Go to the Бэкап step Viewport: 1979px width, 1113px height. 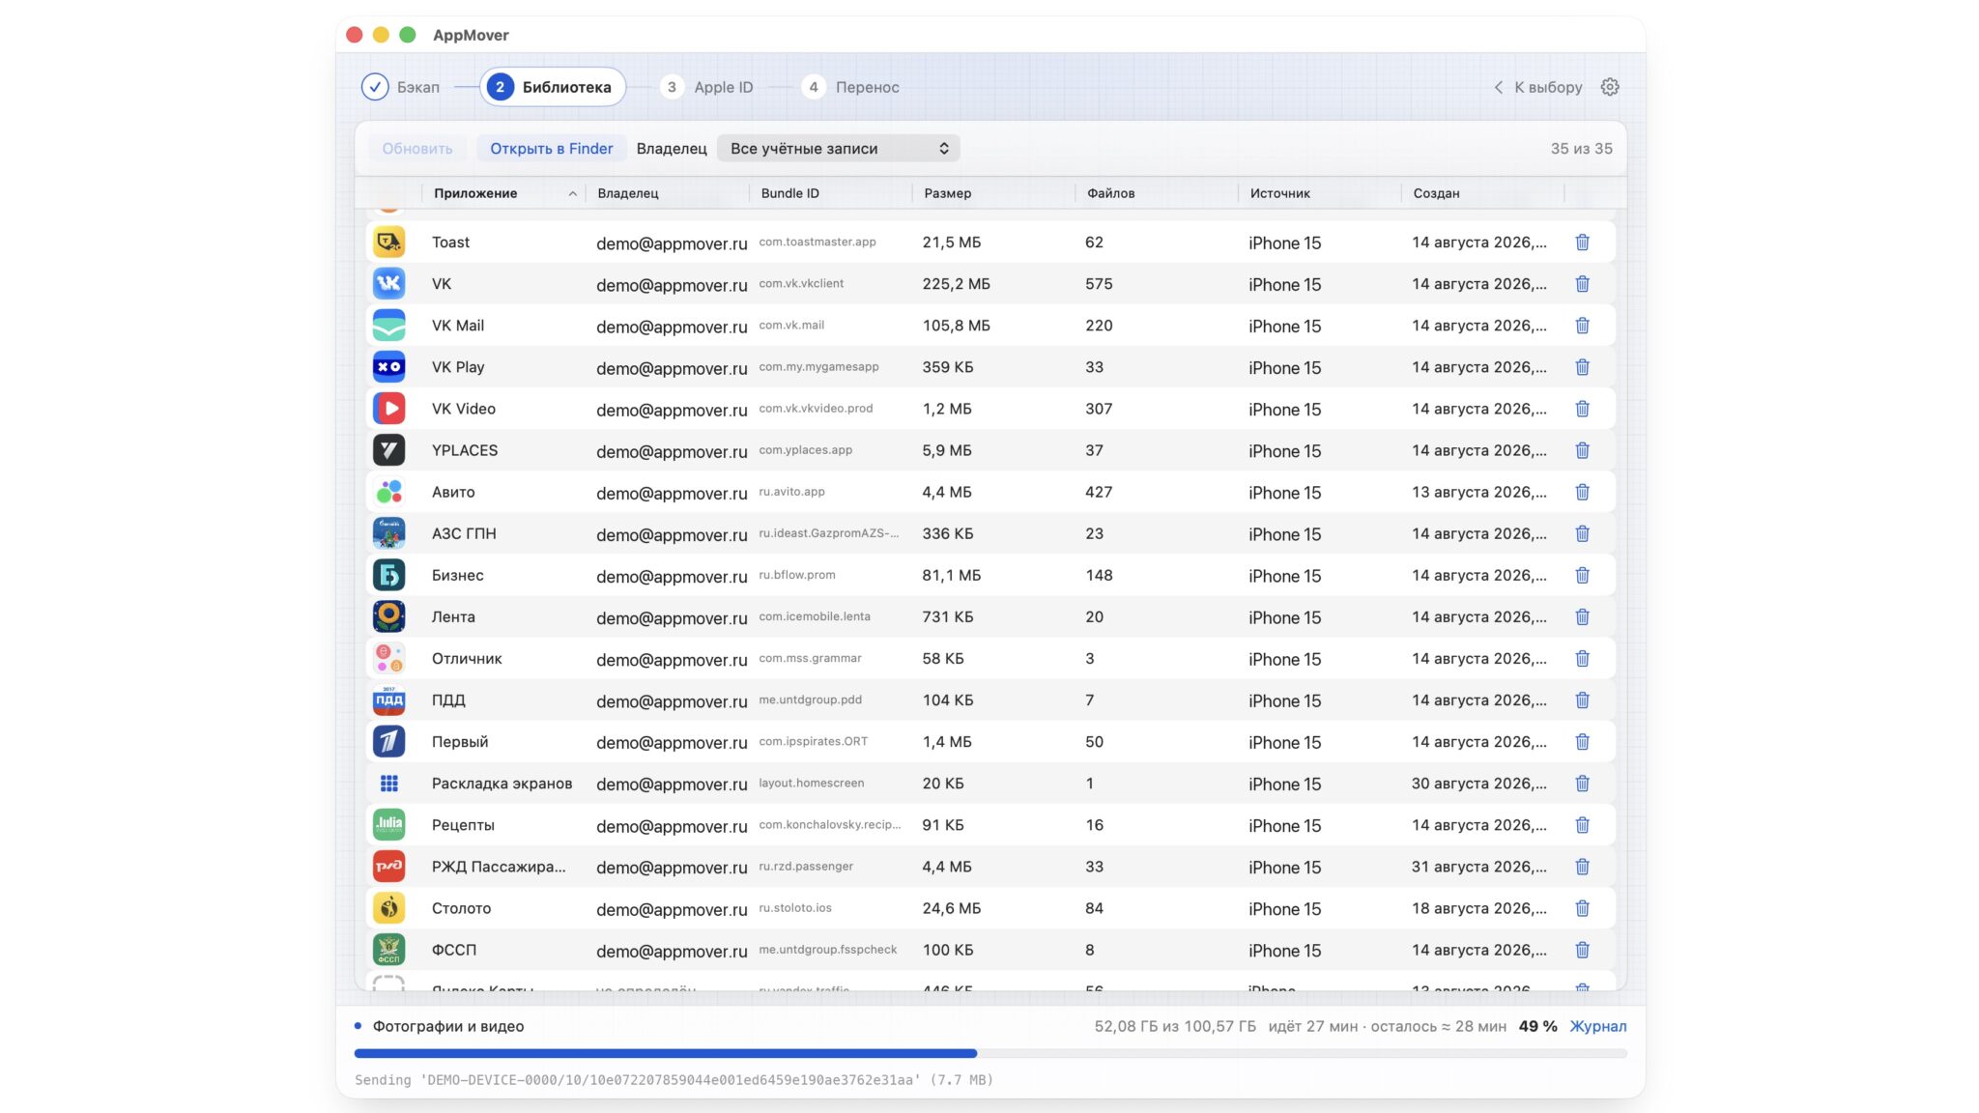[x=401, y=87]
